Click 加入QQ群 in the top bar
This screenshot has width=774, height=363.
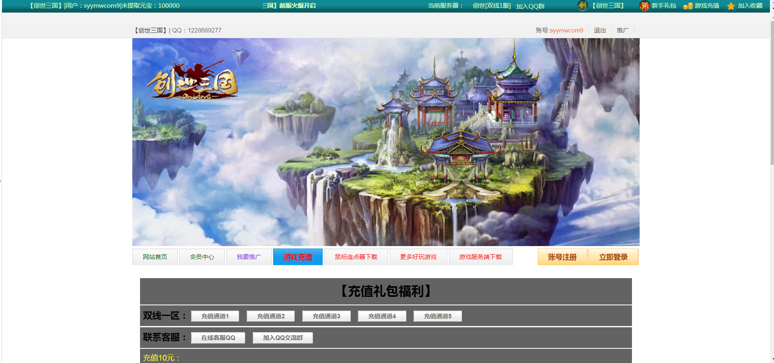tap(530, 6)
